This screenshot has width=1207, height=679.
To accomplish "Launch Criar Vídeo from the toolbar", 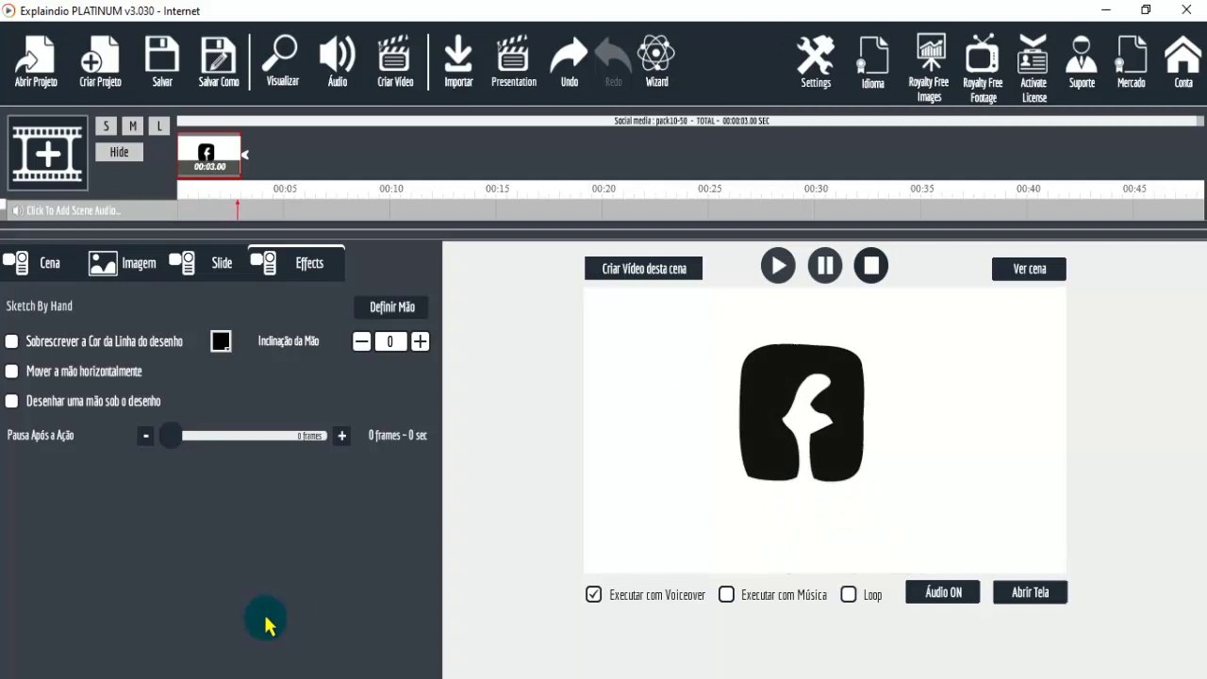I will 395,62.
